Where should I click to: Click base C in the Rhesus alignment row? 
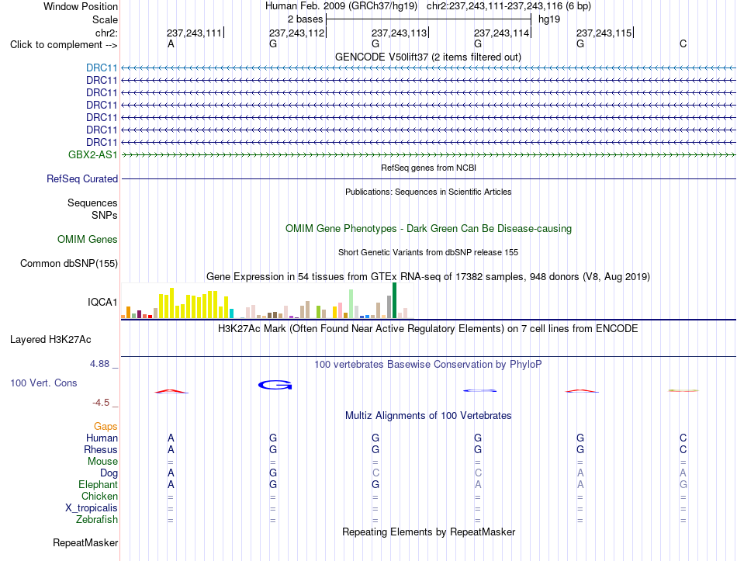pyautogui.click(x=683, y=449)
